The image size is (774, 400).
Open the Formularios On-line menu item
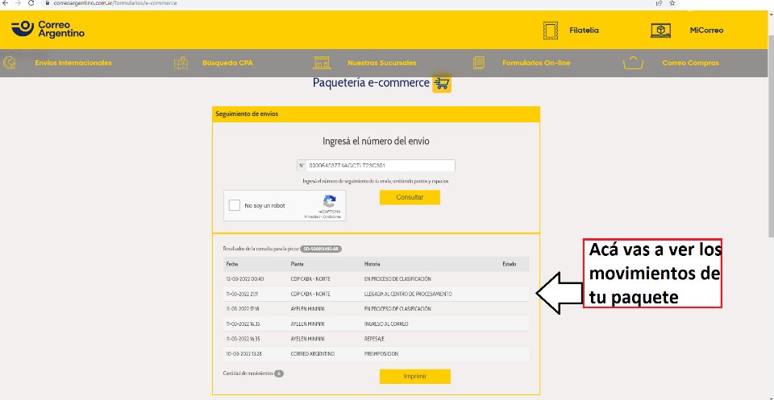click(536, 63)
